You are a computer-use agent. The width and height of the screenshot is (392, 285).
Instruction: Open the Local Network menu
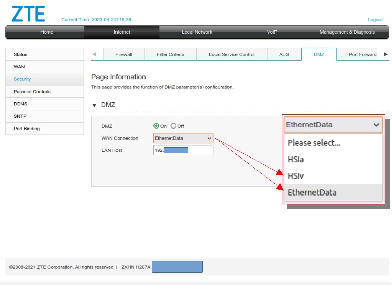[197, 32]
